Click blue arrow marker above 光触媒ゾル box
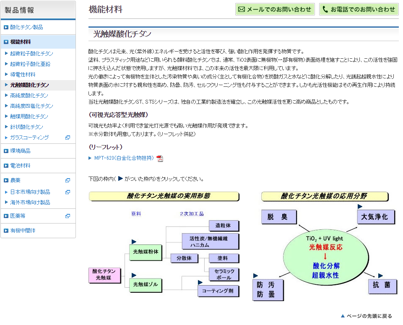Screen dimensions: 403x325 (x=134, y=276)
